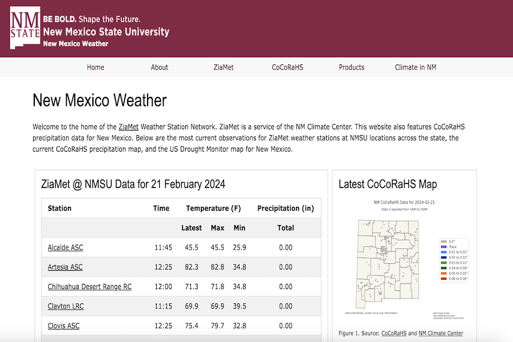Screen dimensions: 513x342
Task: Open the Products menu item
Action: (x=352, y=67)
